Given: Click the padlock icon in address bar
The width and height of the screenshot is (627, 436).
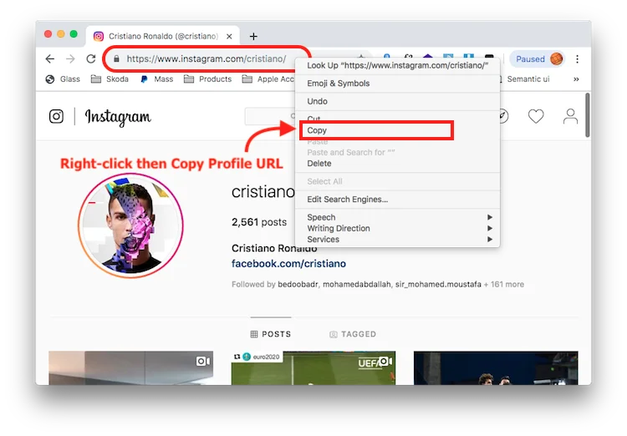Looking at the screenshot, I should click(x=116, y=59).
